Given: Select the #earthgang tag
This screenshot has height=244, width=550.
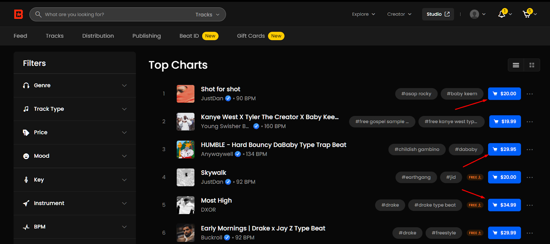Looking at the screenshot, I should (416, 177).
